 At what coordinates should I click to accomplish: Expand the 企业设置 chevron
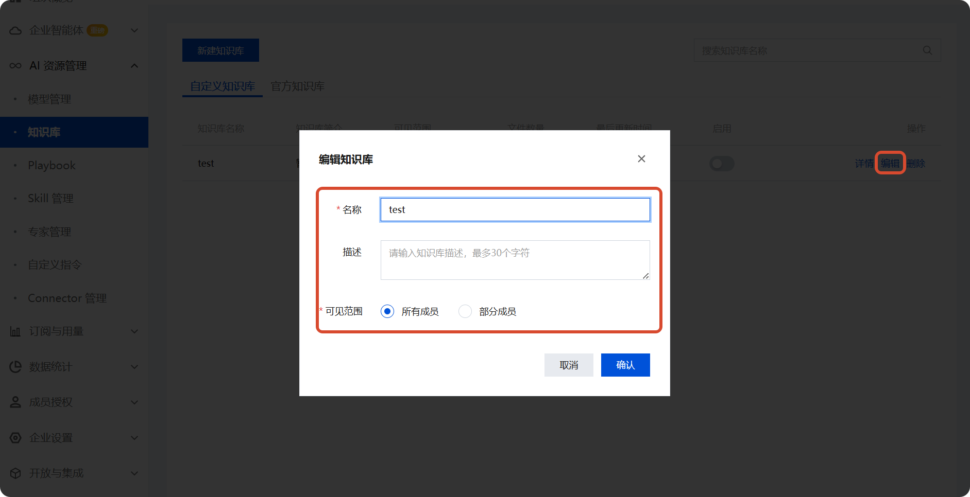tap(134, 438)
